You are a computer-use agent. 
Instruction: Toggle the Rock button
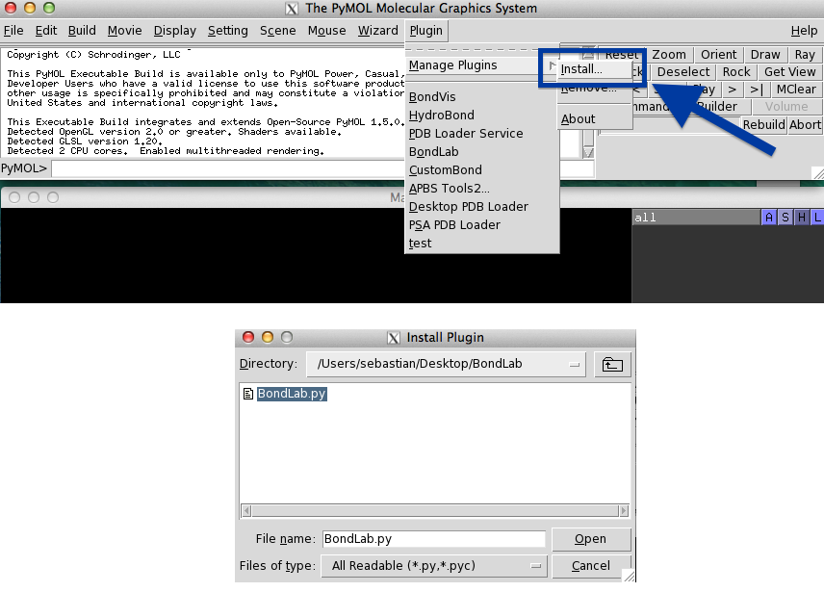point(736,72)
